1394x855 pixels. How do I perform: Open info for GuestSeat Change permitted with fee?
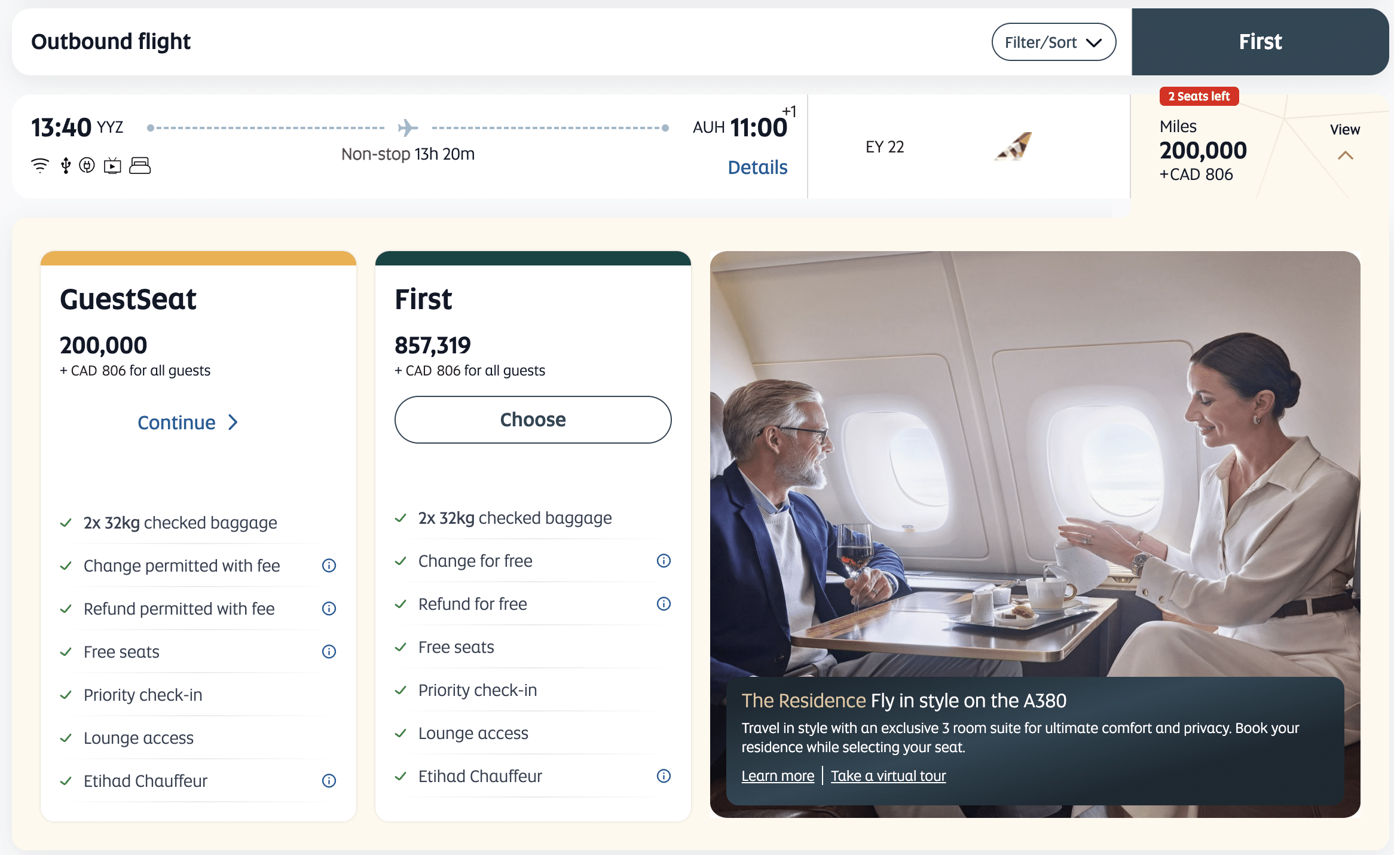[329, 566]
